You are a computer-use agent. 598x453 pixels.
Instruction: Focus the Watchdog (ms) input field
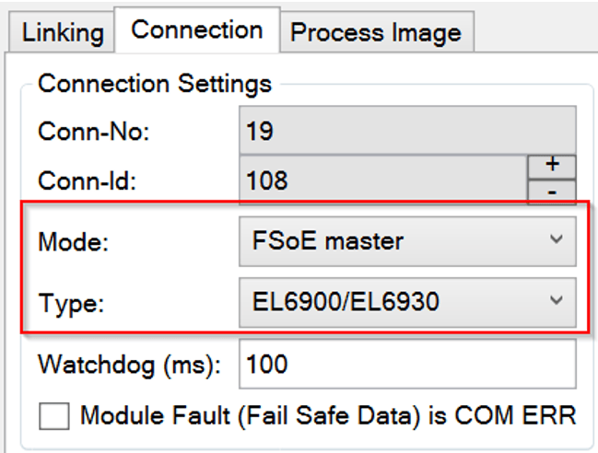(407, 364)
